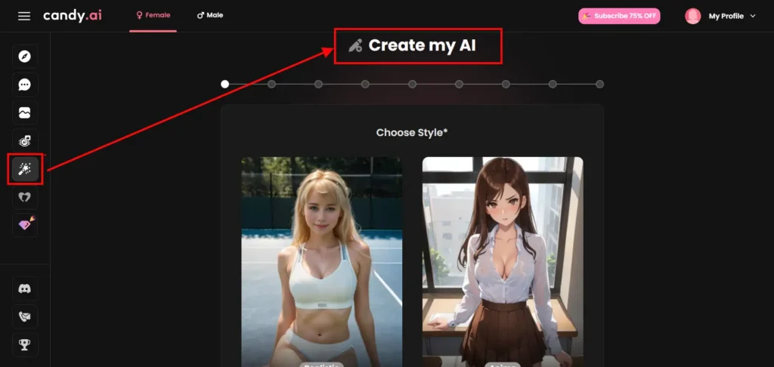Open the premium diamond icon
Image resolution: width=774 pixels, height=367 pixels.
click(x=25, y=225)
